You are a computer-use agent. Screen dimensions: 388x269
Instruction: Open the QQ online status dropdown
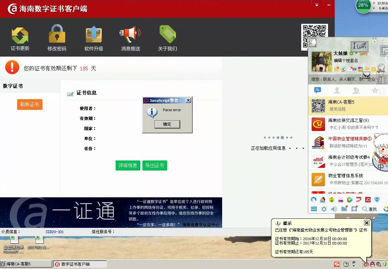[x=356, y=53]
